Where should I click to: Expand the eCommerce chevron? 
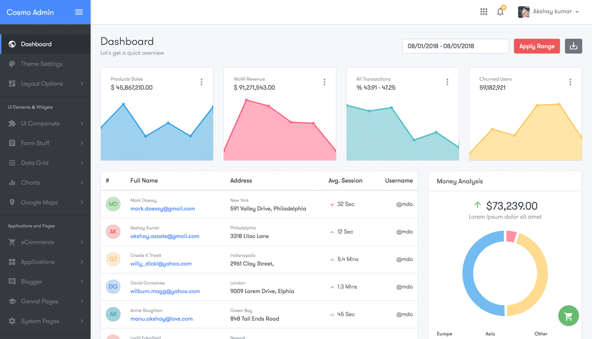point(82,242)
